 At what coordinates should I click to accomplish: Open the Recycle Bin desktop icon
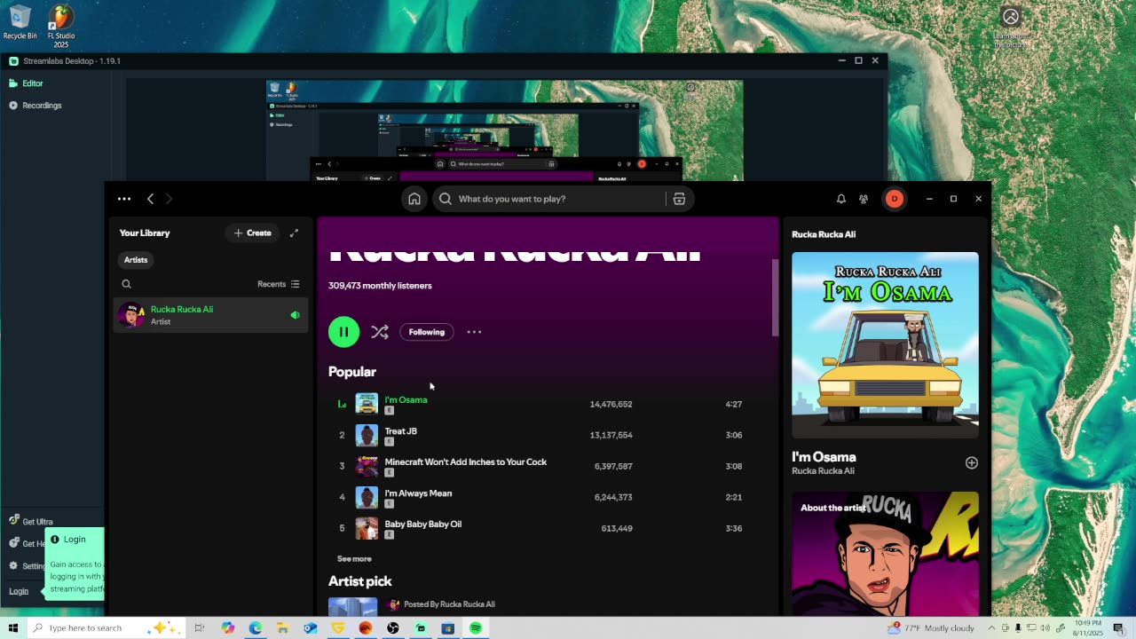pyautogui.click(x=20, y=23)
